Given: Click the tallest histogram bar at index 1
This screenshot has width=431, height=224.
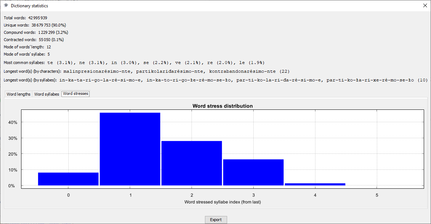Looking at the screenshot, I should (130, 149).
